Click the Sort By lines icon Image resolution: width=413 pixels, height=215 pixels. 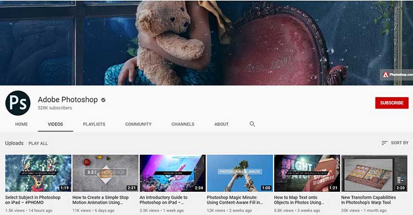(x=384, y=143)
